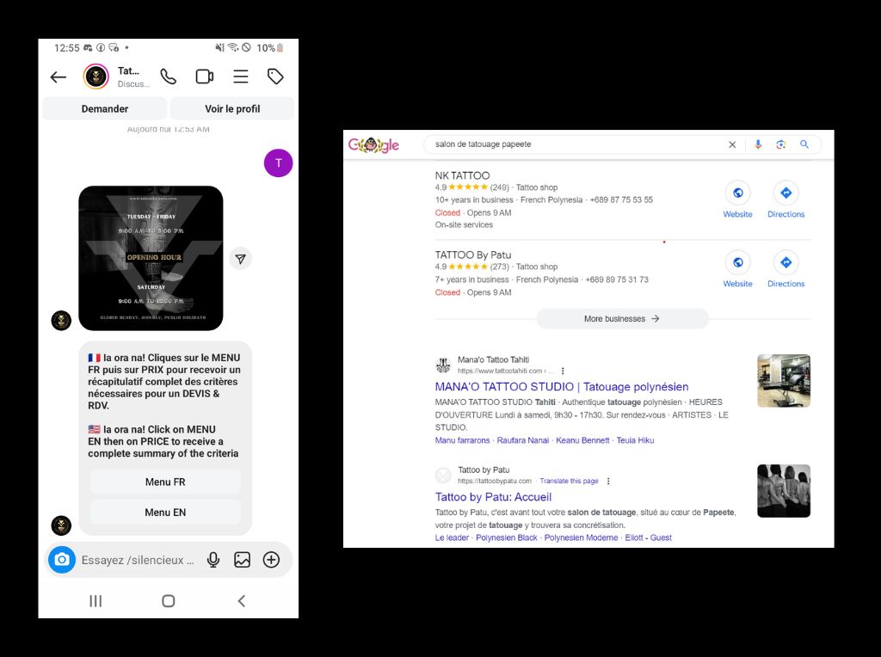Open MANA'O TATTOO STUDIO search result
This screenshot has height=657, width=881.
pyautogui.click(x=561, y=386)
